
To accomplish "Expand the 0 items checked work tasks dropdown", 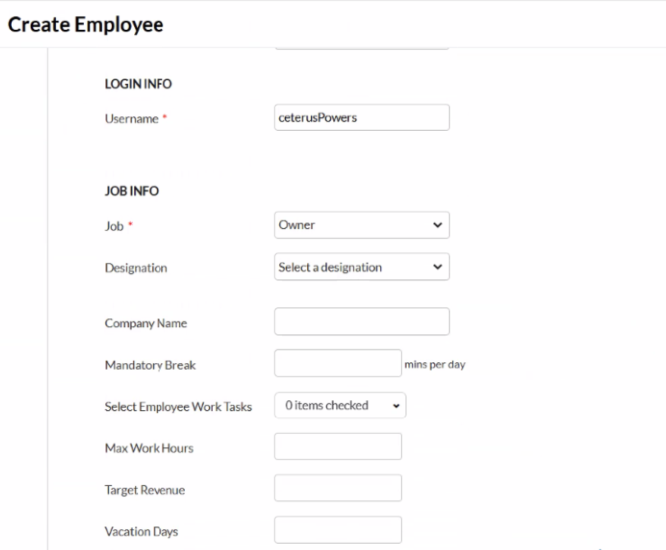I will (x=340, y=405).
